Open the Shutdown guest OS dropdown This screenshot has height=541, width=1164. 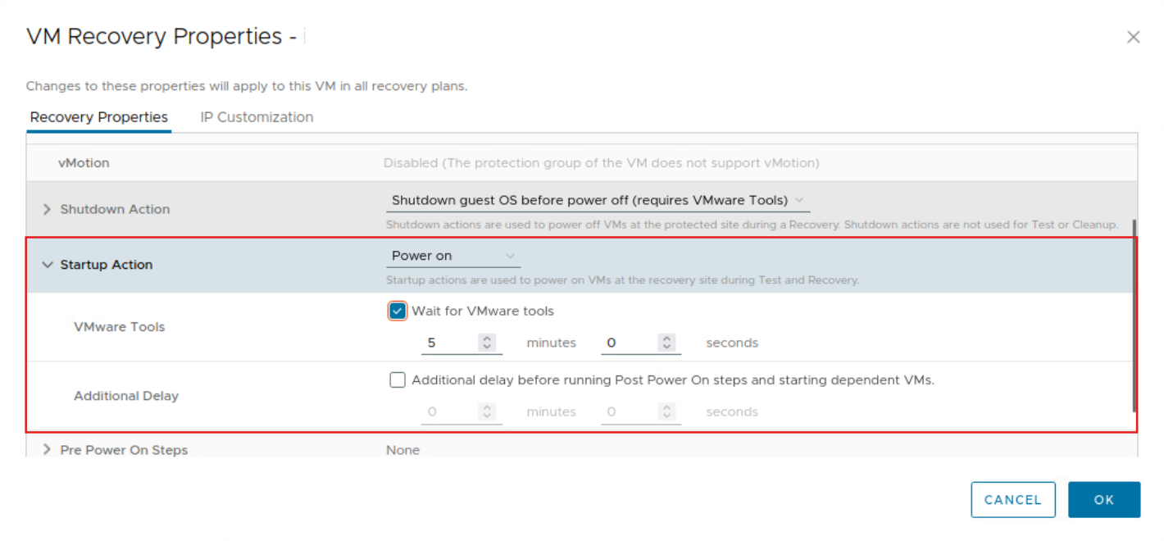click(597, 201)
